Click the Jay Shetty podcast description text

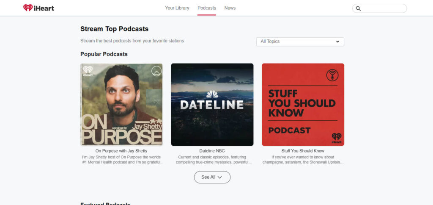[121, 160]
